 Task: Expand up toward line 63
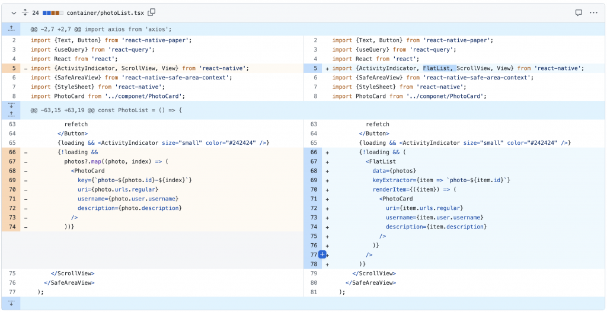click(11, 114)
